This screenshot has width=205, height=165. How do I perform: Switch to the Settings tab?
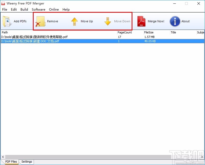[x=27, y=162]
